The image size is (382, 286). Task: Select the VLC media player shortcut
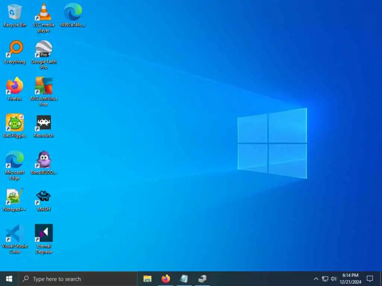44,18
